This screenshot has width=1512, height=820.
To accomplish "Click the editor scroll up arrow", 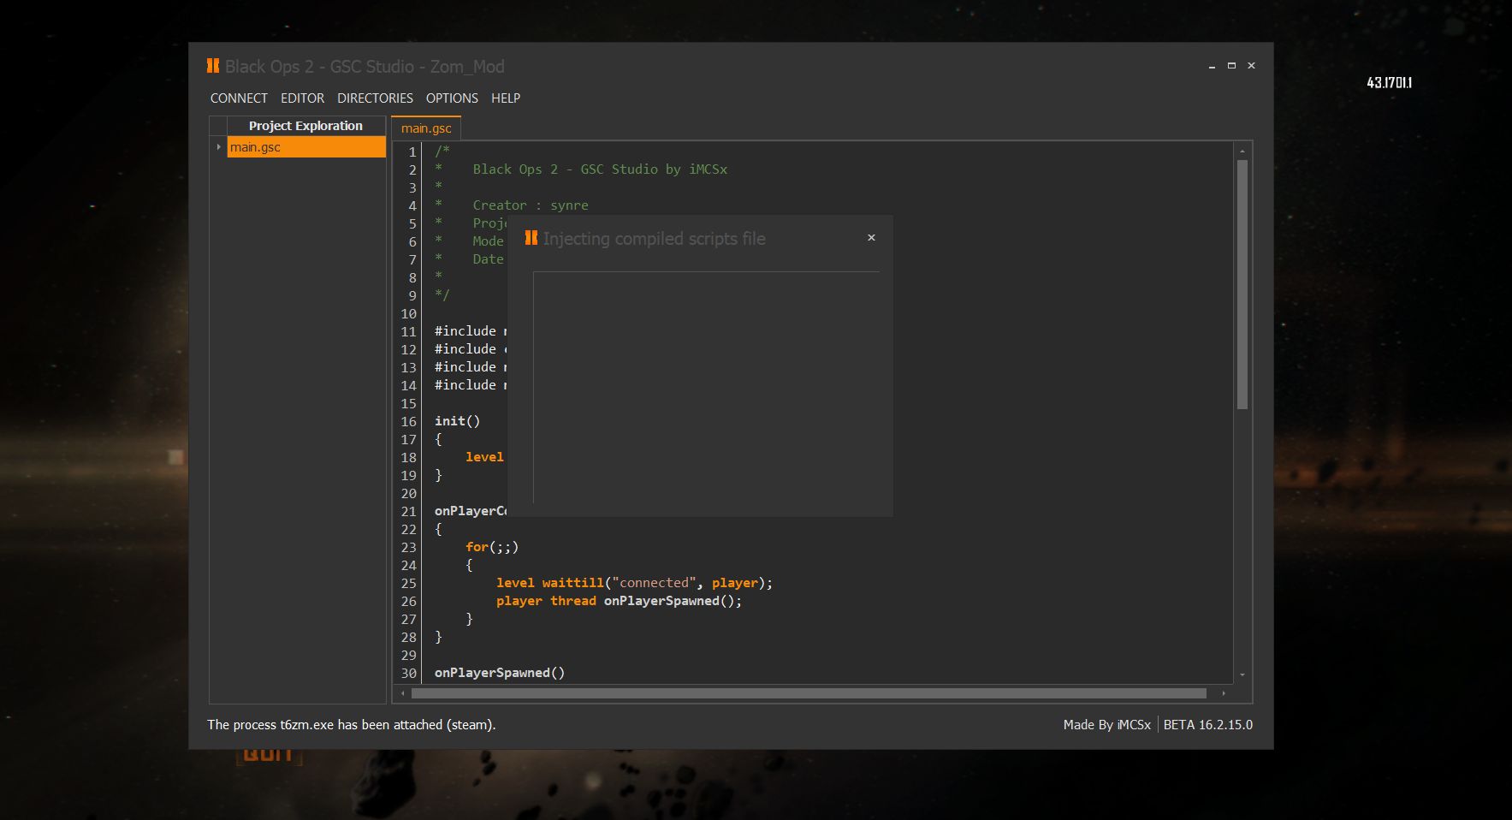I will coord(1242,152).
